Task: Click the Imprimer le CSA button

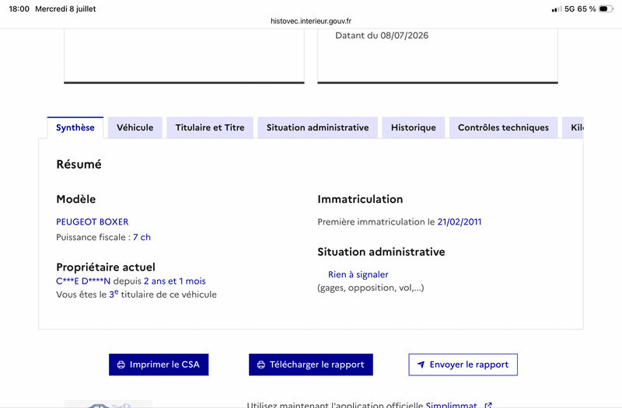Action: point(159,364)
